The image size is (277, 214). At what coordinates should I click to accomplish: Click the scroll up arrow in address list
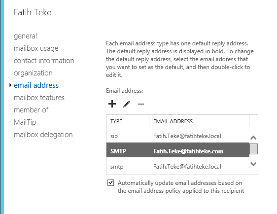[x=253, y=138]
